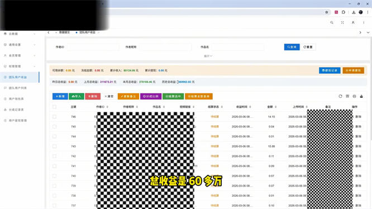Open the 团队用户列表 sidebar item
Image resolution: width=372 pixels, height=209 pixels.
[x=20, y=88]
